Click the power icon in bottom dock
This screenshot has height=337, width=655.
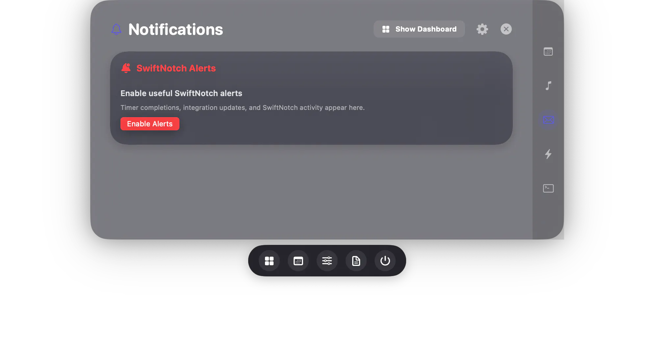pyautogui.click(x=385, y=261)
